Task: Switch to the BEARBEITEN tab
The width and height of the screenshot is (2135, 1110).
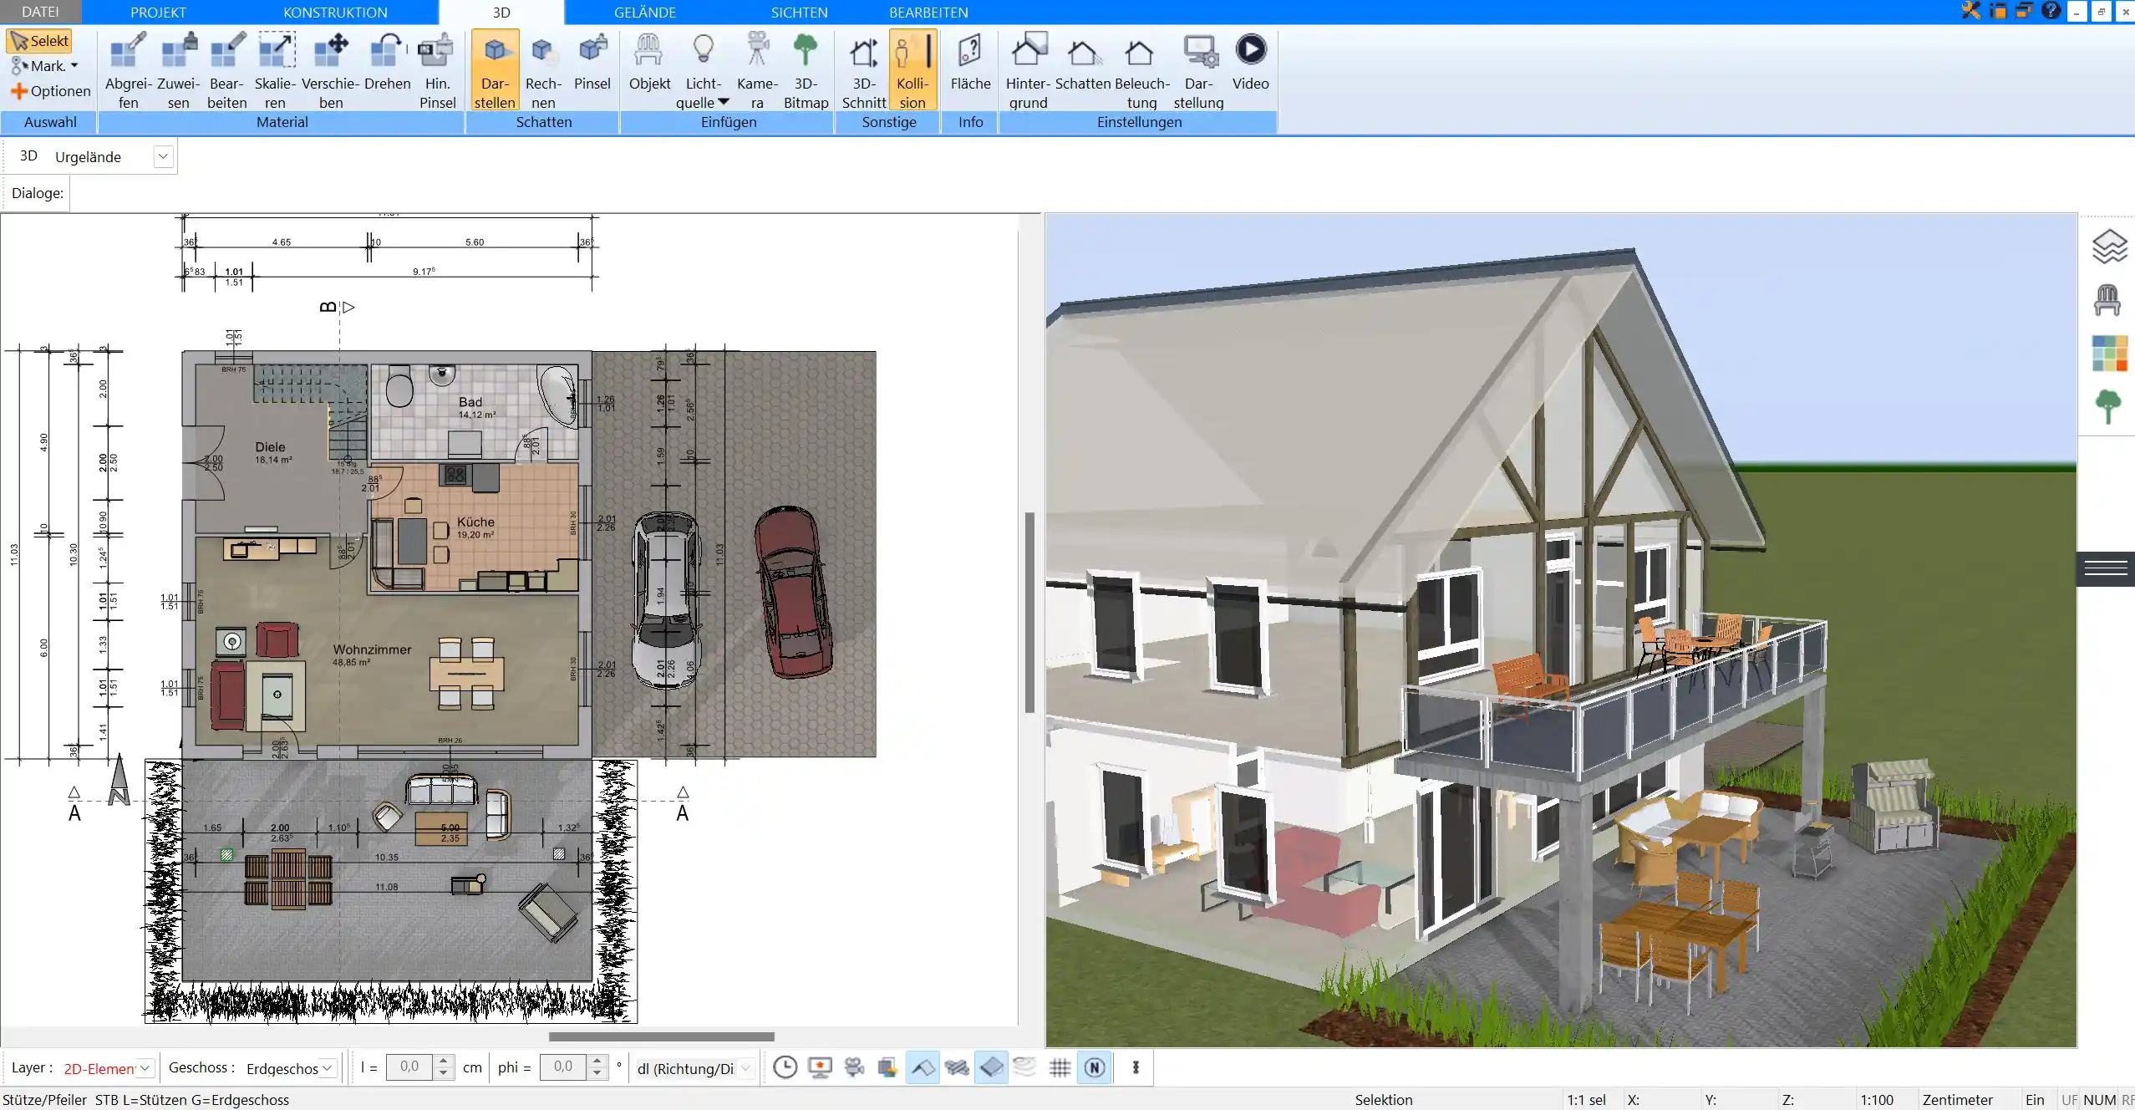Action: [x=928, y=12]
